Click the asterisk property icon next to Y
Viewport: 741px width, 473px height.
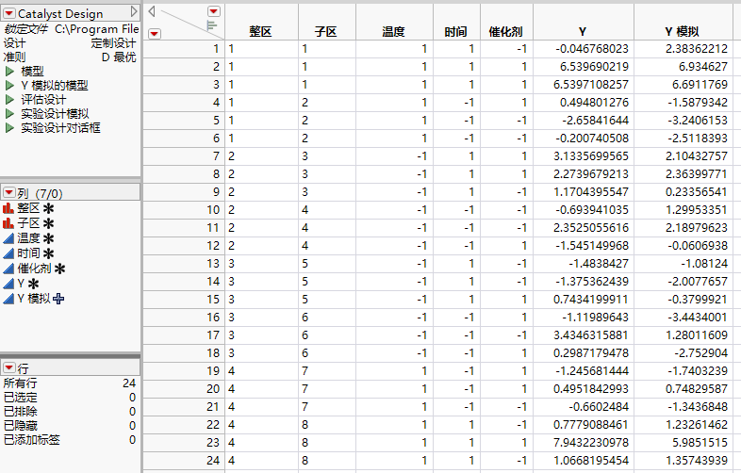33,284
